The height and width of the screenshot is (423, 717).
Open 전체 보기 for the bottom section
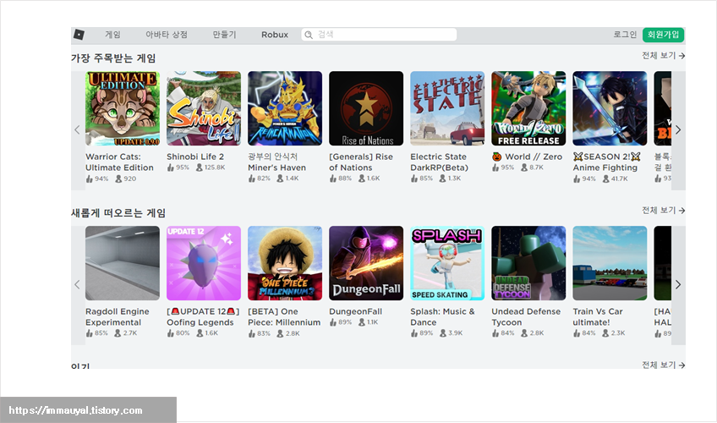(x=663, y=365)
